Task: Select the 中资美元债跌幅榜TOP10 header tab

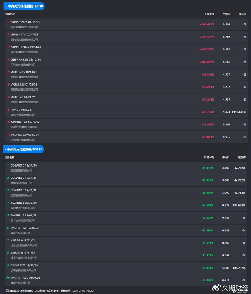Action: pos(23,149)
